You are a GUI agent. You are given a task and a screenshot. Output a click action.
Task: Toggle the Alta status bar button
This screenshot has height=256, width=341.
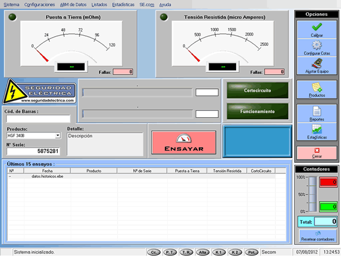pos(203,252)
